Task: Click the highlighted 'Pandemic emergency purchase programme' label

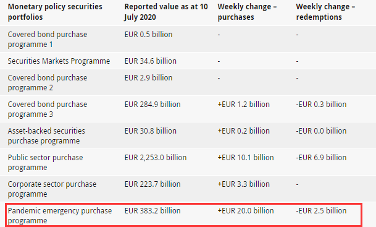Action: [x=60, y=216]
